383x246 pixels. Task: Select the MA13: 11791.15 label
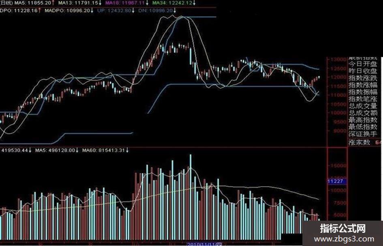pyautogui.click(x=80, y=3)
